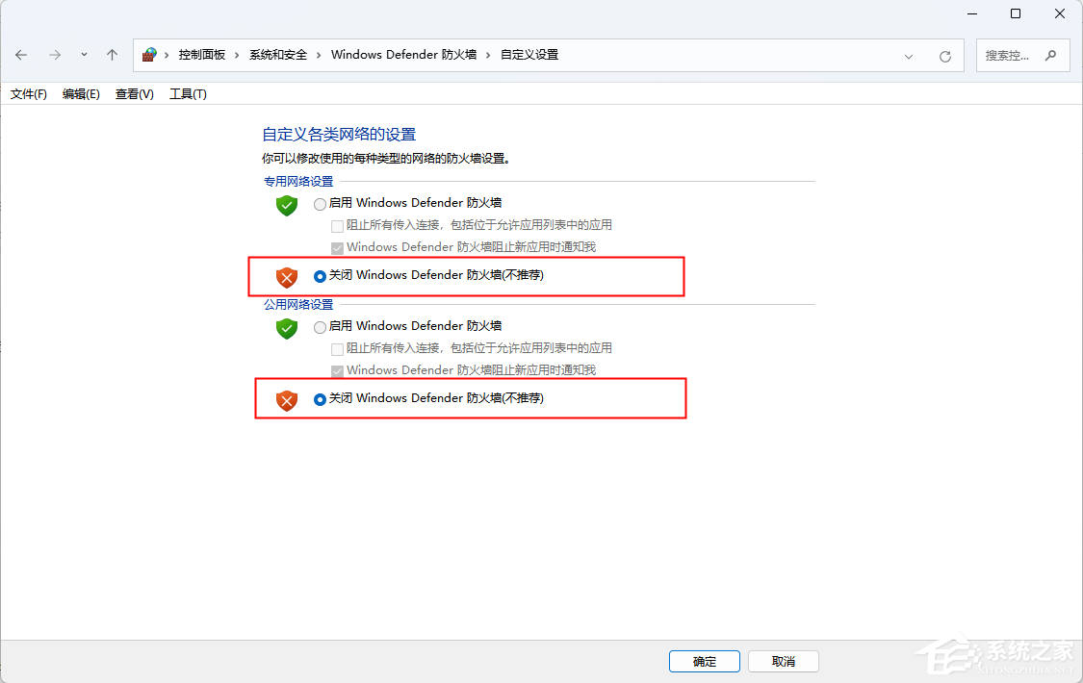Open the 工具(T) menu
The width and height of the screenshot is (1083, 683).
[188, 94]
